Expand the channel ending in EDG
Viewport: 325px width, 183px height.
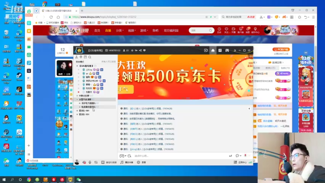click(77, 115)
